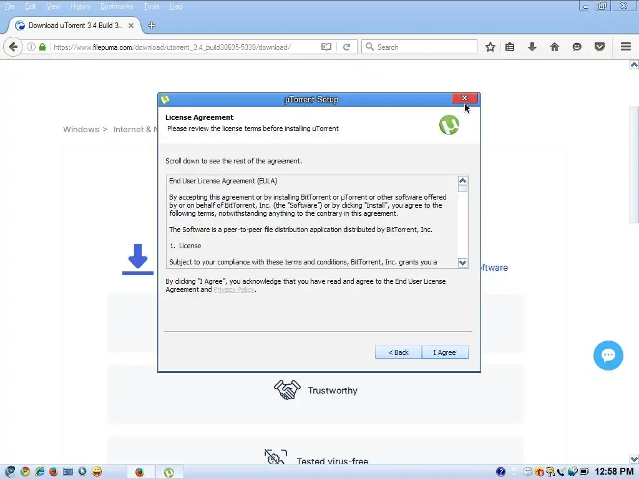
Task: Click the < Back button
Action: click(398, 352)
